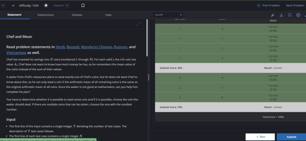Screen dimensions: 306x141
Task: Click the icon next to download in editor toolbar
Action: tap(290, 15)
